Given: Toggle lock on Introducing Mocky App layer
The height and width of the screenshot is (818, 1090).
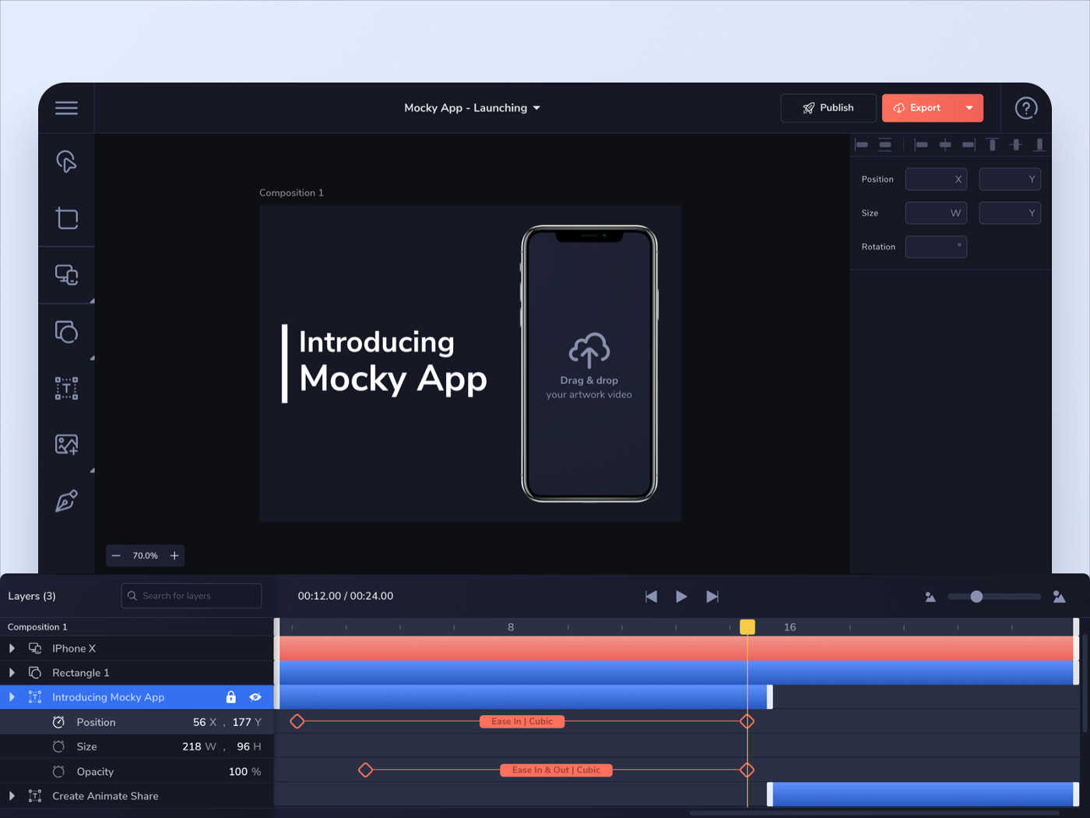Looking at the screenshot, I should coord(231,697).
